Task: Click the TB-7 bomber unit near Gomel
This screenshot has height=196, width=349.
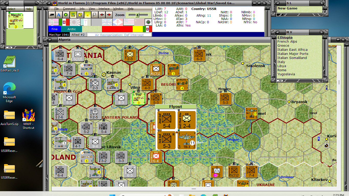Action: 251,113
